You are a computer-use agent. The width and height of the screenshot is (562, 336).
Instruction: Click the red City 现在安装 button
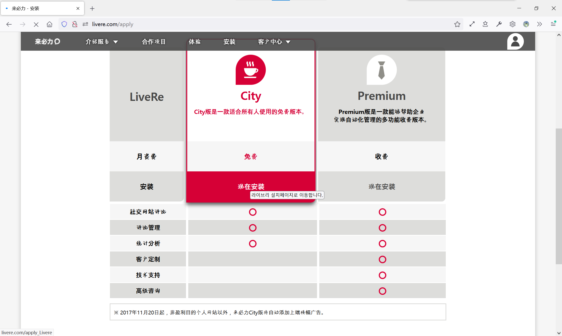coord(251,186)
